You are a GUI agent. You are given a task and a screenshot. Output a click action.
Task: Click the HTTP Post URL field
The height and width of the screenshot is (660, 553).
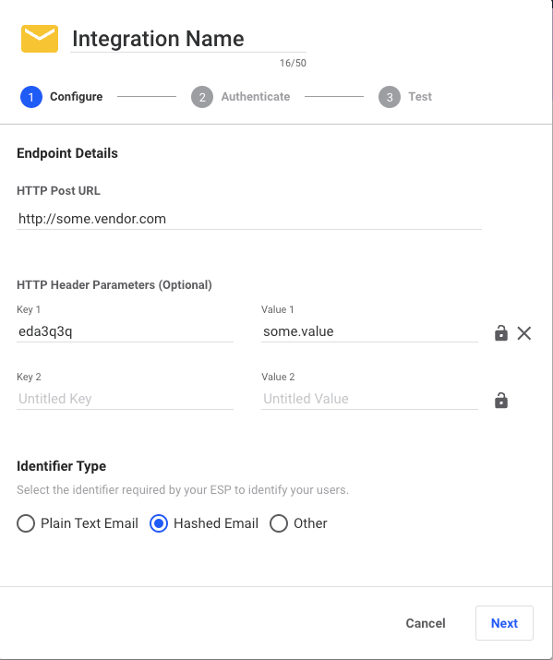pyautogui.click(x=249, y=219)
